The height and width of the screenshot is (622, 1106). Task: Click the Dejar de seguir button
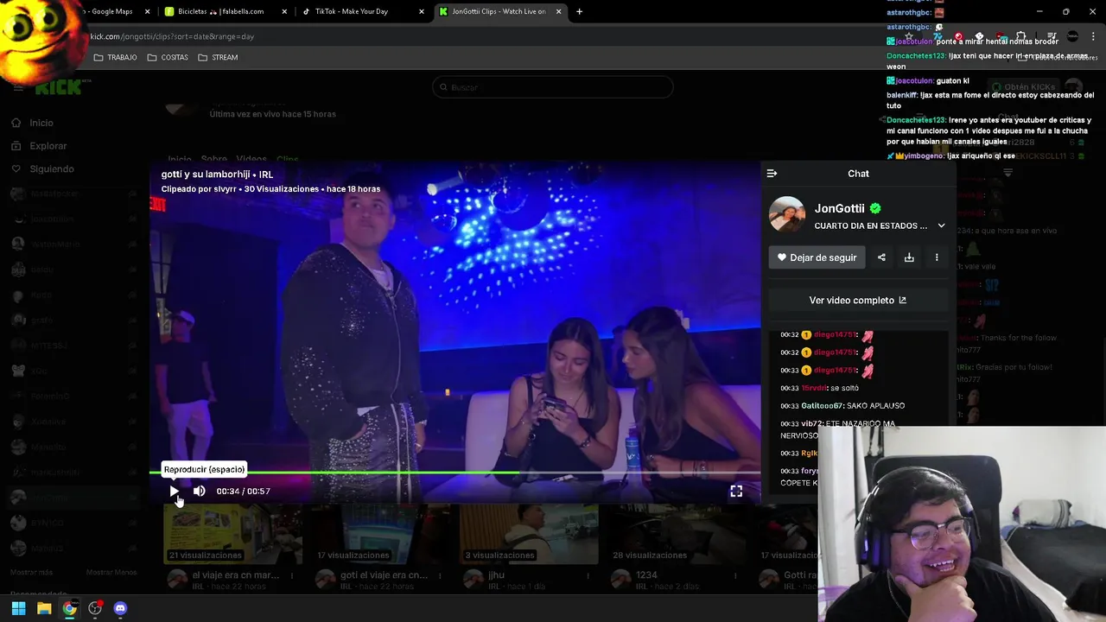[x=817, y=257]
